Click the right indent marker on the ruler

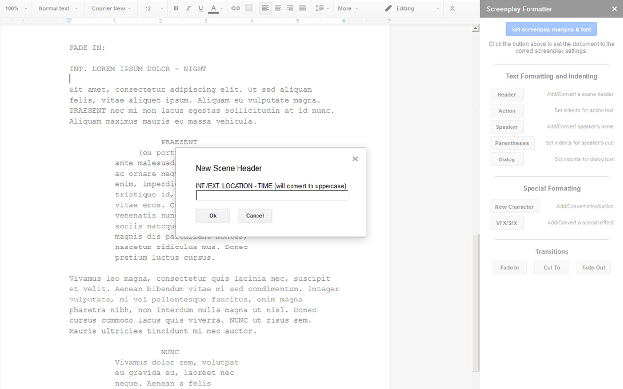344,21
